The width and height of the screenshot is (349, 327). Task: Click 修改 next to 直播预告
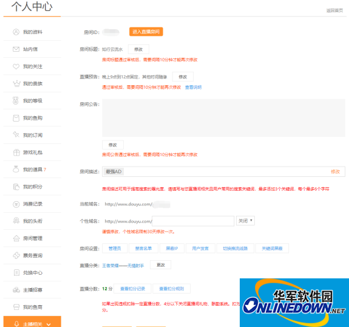tap(183, 77)
